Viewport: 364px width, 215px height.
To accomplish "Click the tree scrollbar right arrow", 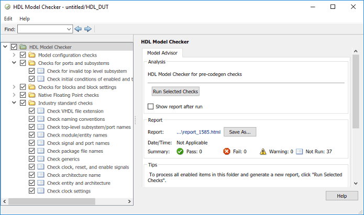I will pyautogui.click(x=129, y=201).
